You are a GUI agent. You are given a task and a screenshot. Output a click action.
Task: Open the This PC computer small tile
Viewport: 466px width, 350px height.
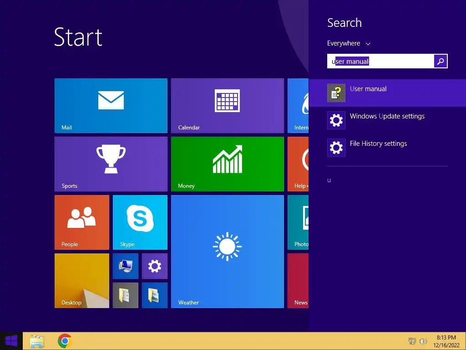pyautogui.click(x=126, y=266)
